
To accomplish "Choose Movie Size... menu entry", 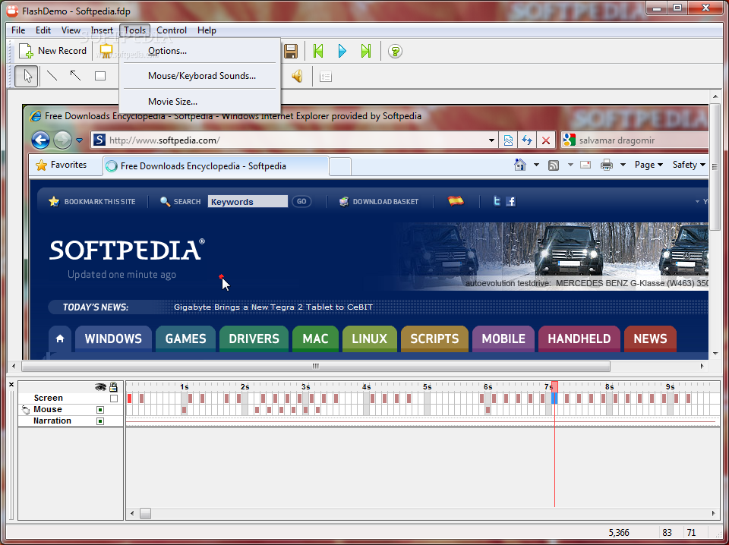I will [200, 101].
